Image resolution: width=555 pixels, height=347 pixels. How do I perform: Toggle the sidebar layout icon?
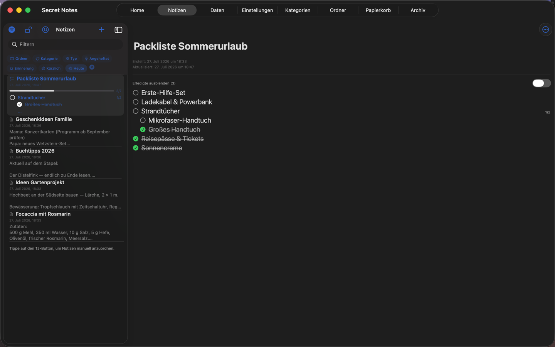[118, 30]
